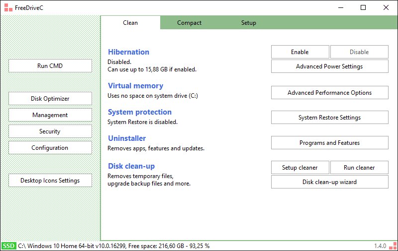The image size is (398, 251).
Task: Select the Management sidebar button
Action: (50, 115)
